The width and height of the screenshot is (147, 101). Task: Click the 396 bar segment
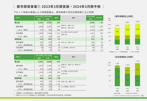(117, 37)
